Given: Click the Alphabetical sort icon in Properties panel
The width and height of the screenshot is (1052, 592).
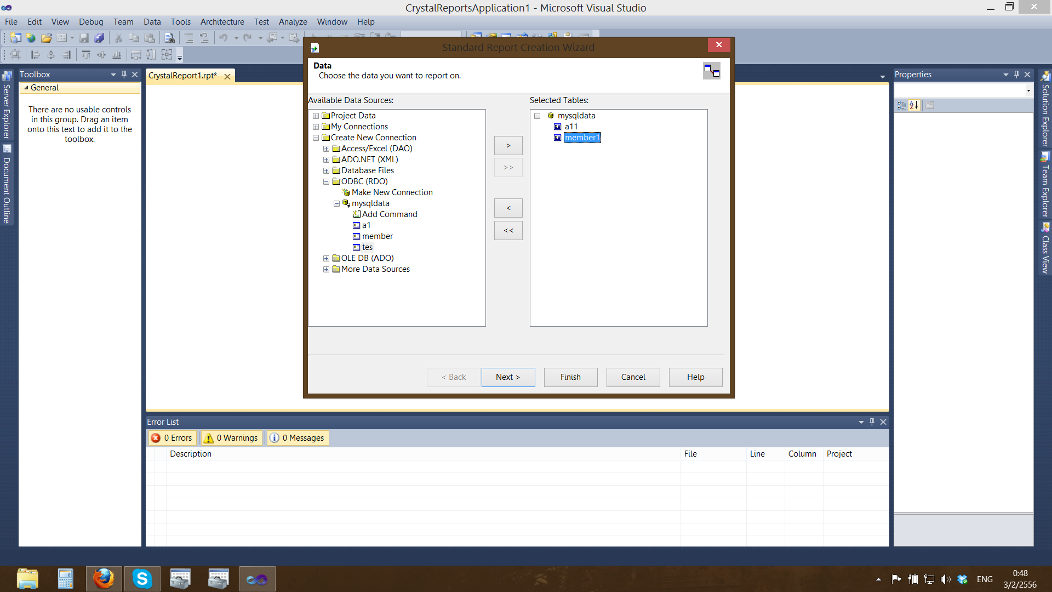Looking at the screenshot, I should click(x=913, y=105).
